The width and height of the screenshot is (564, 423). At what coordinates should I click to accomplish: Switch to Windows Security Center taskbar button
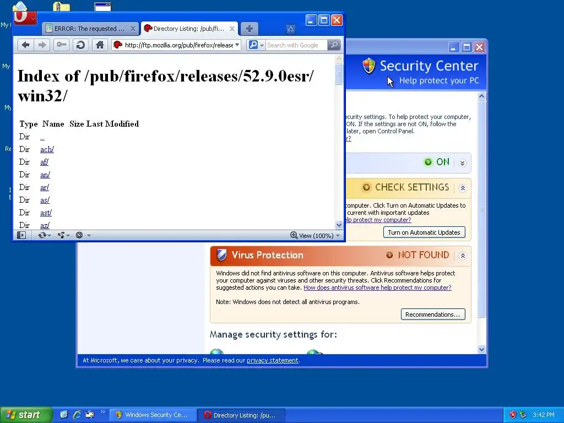153,415
